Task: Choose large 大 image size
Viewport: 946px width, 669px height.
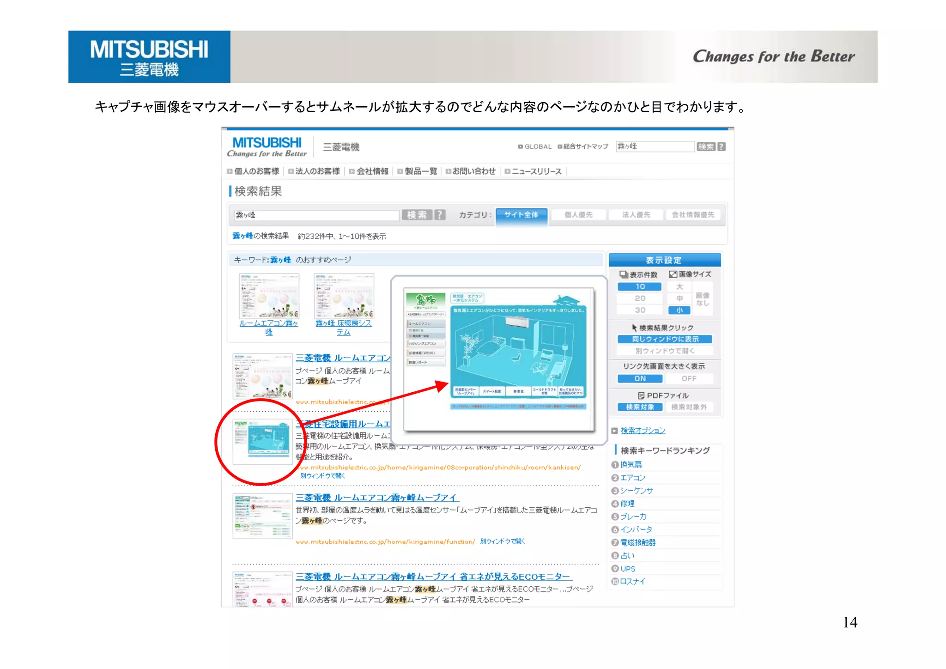Action: pos(679,287)
